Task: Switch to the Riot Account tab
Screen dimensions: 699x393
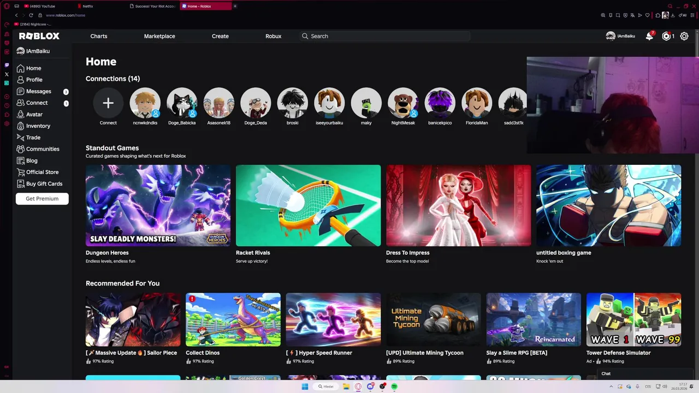Action: pos(154,6)
